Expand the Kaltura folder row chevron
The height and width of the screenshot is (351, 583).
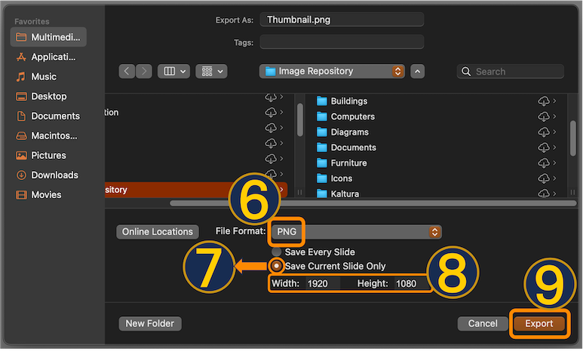(x=554, y=194)
